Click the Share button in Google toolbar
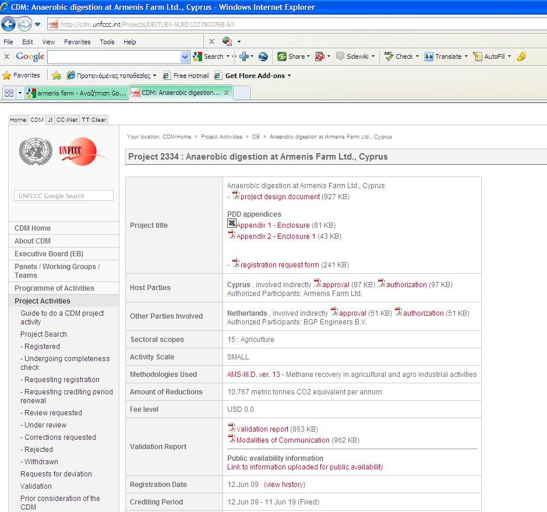 pos(291,57)
